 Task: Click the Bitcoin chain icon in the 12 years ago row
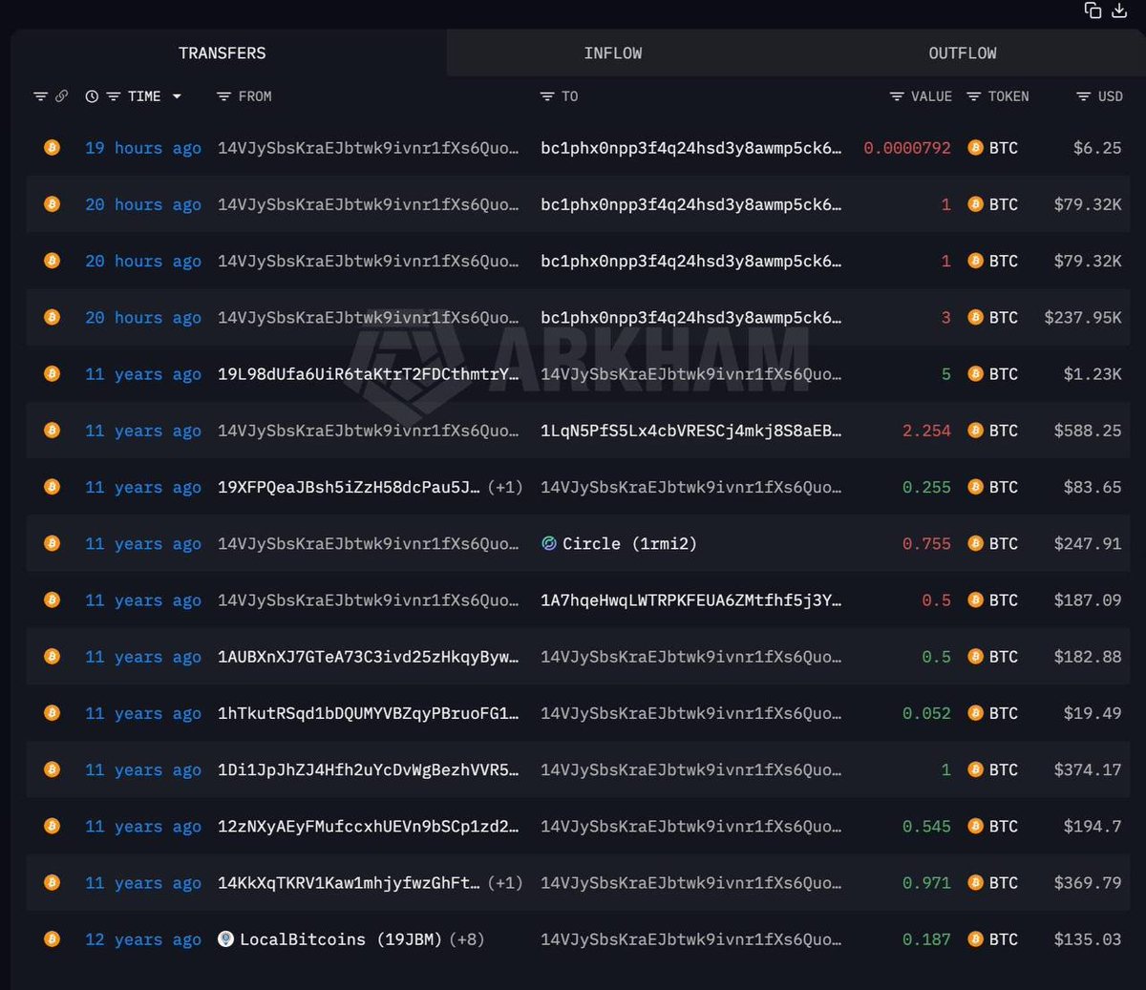(52, 939)
